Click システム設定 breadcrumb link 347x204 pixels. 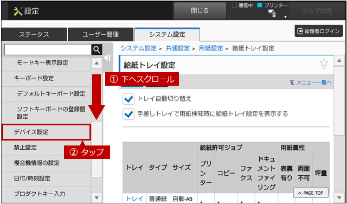139,48
